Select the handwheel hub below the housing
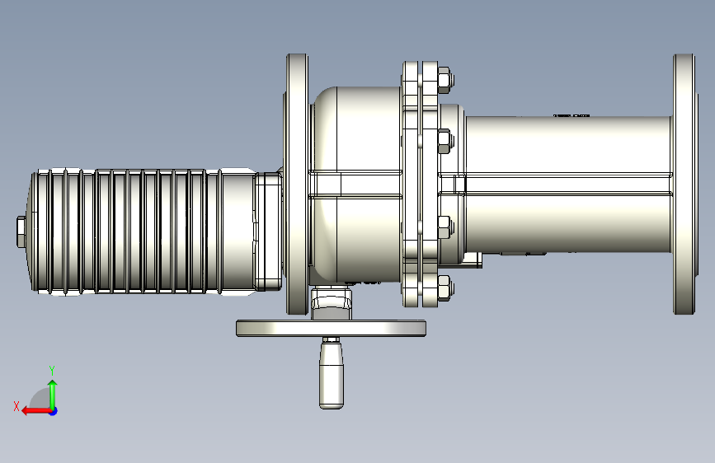 [x=332, y=303]
